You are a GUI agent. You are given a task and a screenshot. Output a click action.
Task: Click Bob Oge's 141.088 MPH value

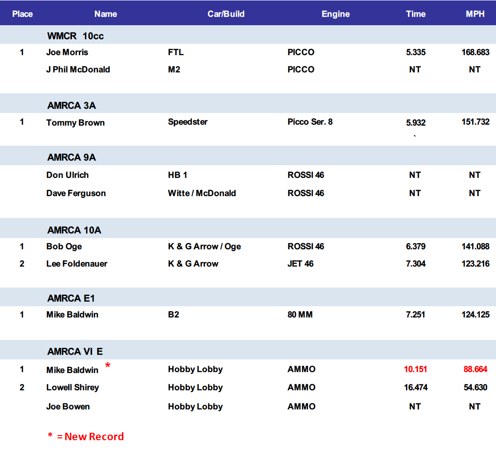point(475,246)
